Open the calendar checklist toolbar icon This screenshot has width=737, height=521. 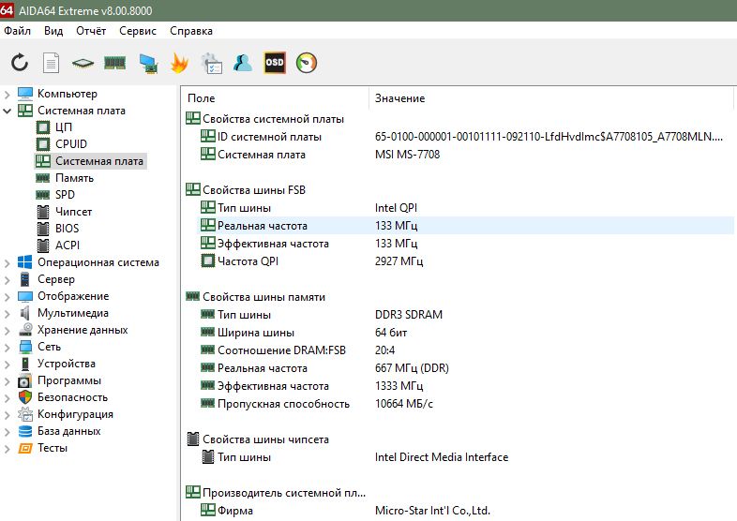pos(212,63)
